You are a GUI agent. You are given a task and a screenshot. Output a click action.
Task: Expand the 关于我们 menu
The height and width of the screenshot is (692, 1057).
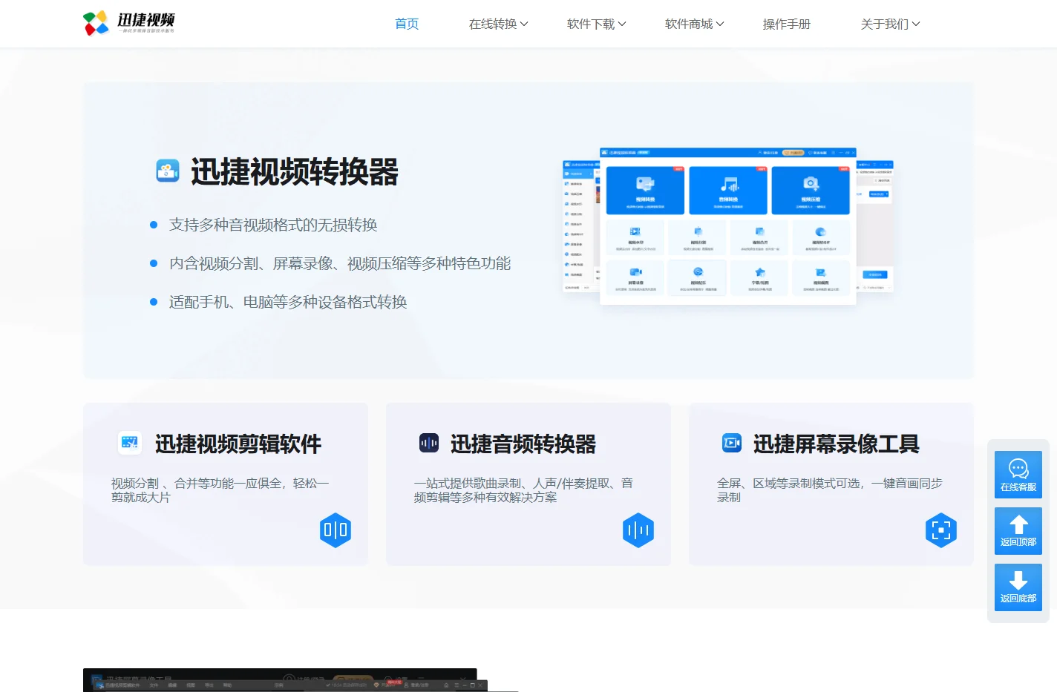point(891,24)
